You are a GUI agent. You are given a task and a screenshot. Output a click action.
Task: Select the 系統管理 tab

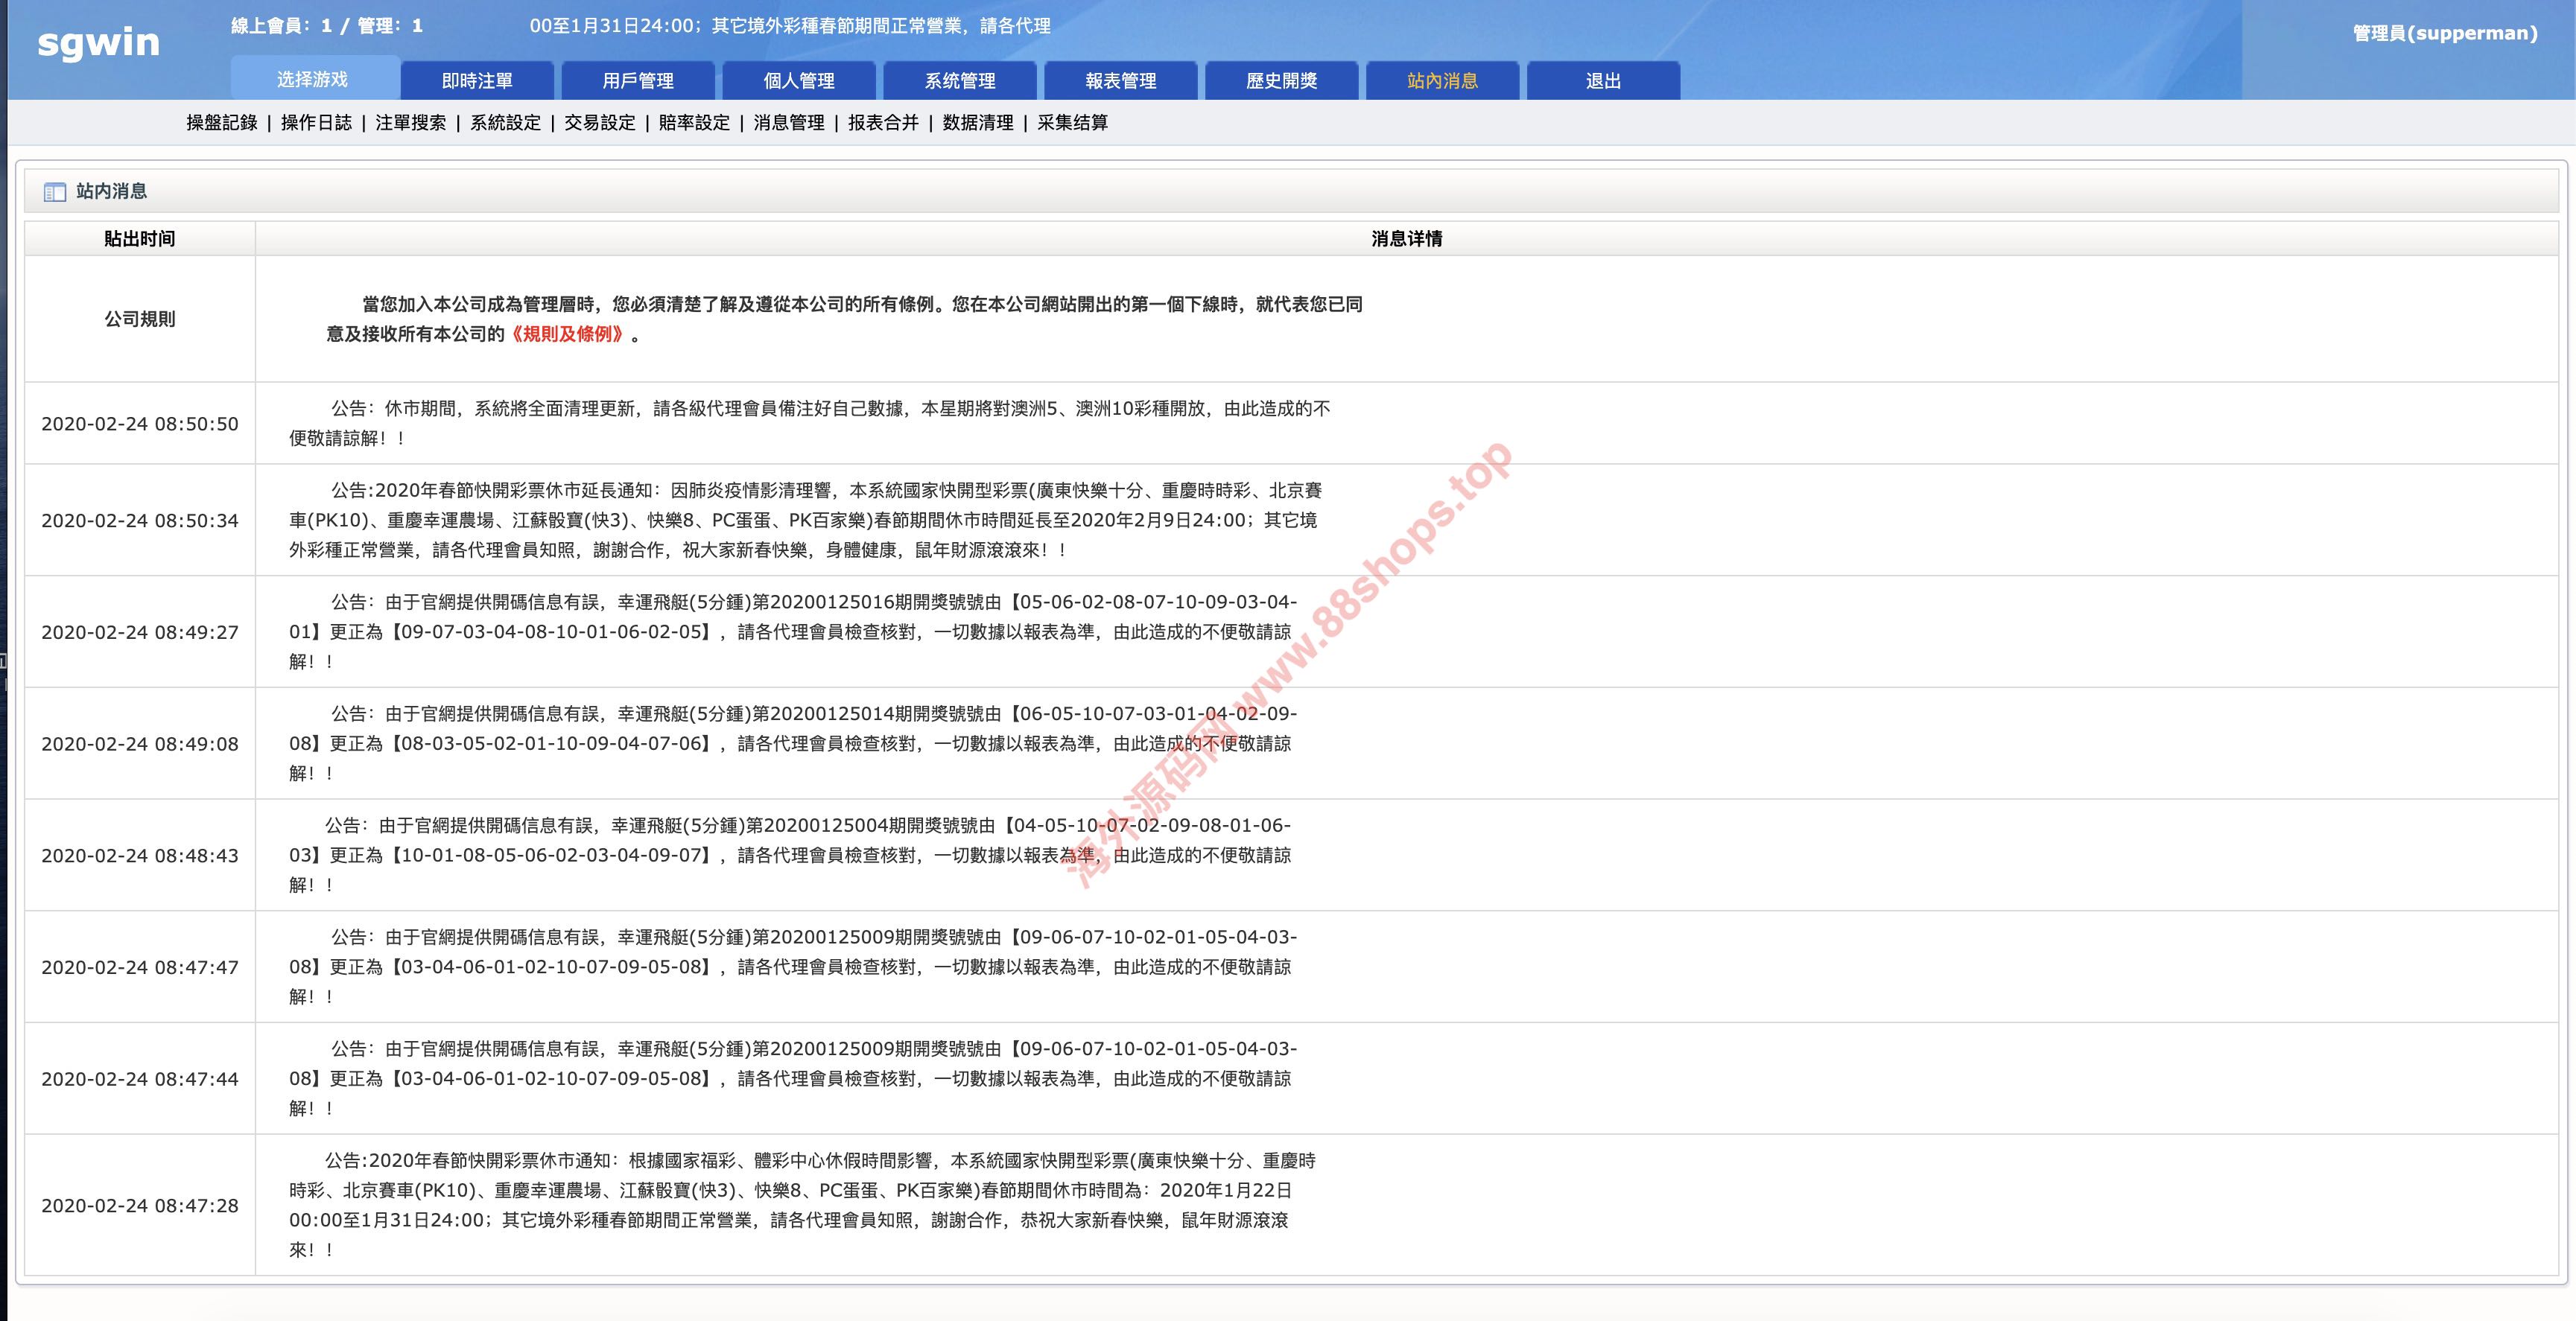tap(960, 81)
